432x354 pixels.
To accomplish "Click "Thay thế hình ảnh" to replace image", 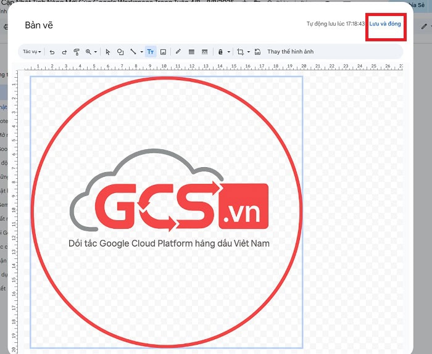I will click(x=290, y=52).
